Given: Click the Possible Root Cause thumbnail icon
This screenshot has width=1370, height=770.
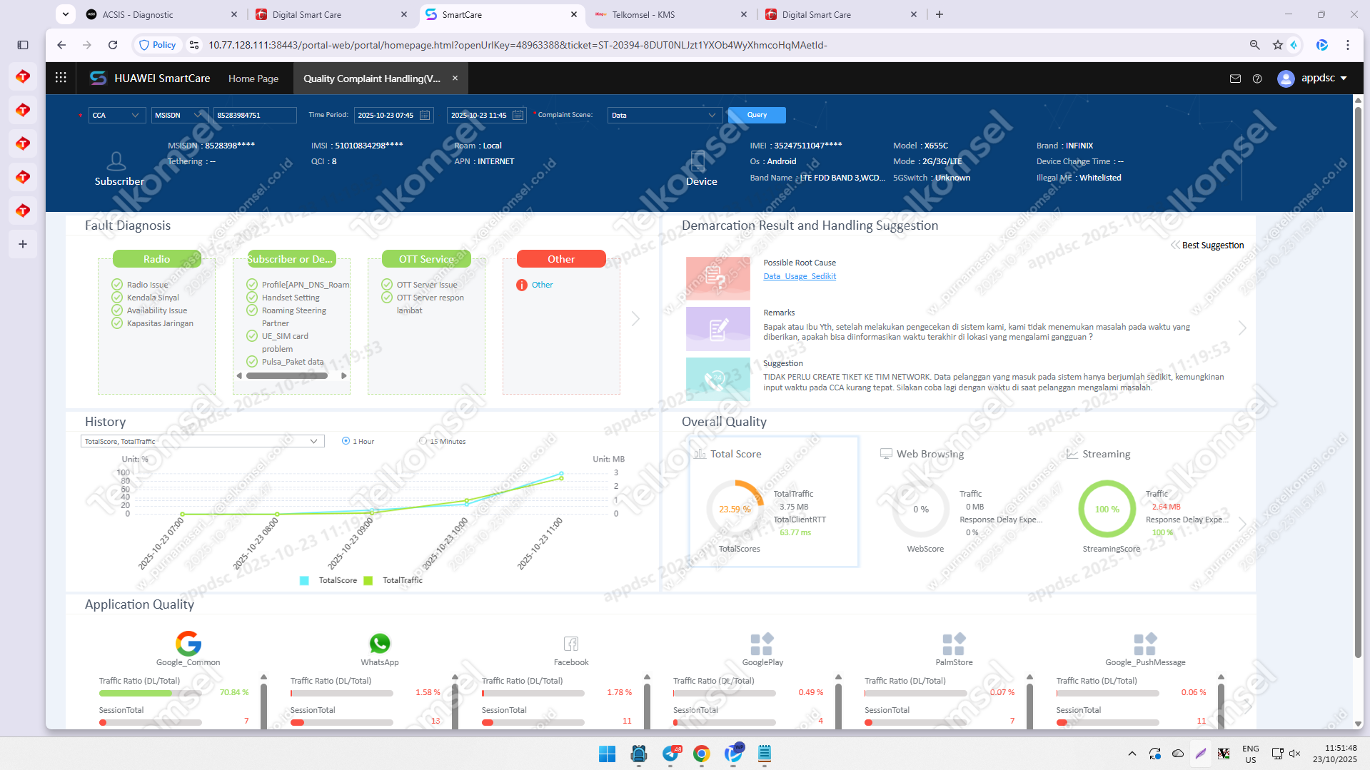Looking at the screenshot, I should click(x=718, y=278).
